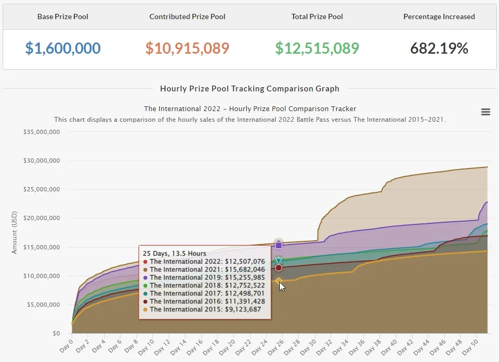The width and height of the screenshot is (499, 362).
Task: Click the Base Prize Pool header
Action: click(63, 16)
